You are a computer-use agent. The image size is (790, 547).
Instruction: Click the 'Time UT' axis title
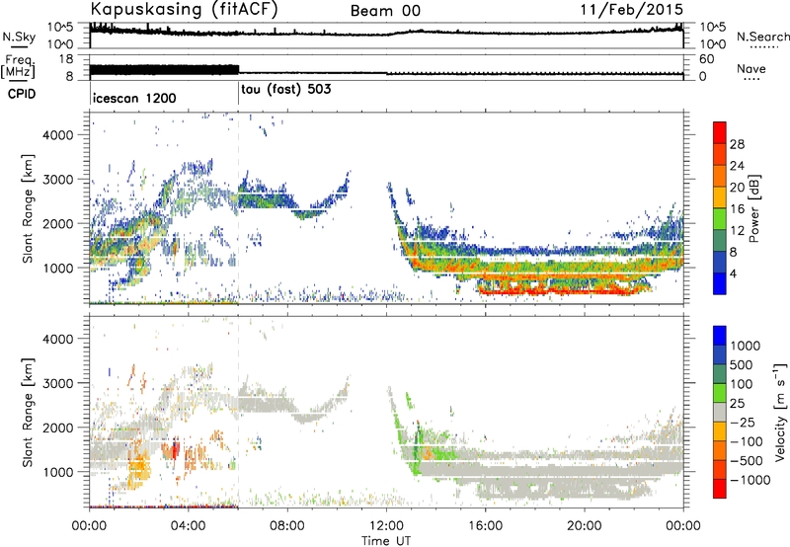point(386,541)
